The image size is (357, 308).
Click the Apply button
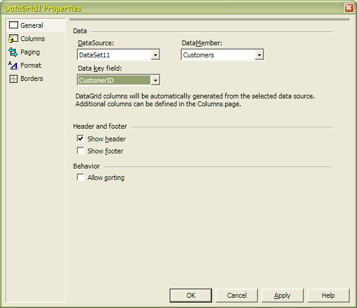pos(282,295)
